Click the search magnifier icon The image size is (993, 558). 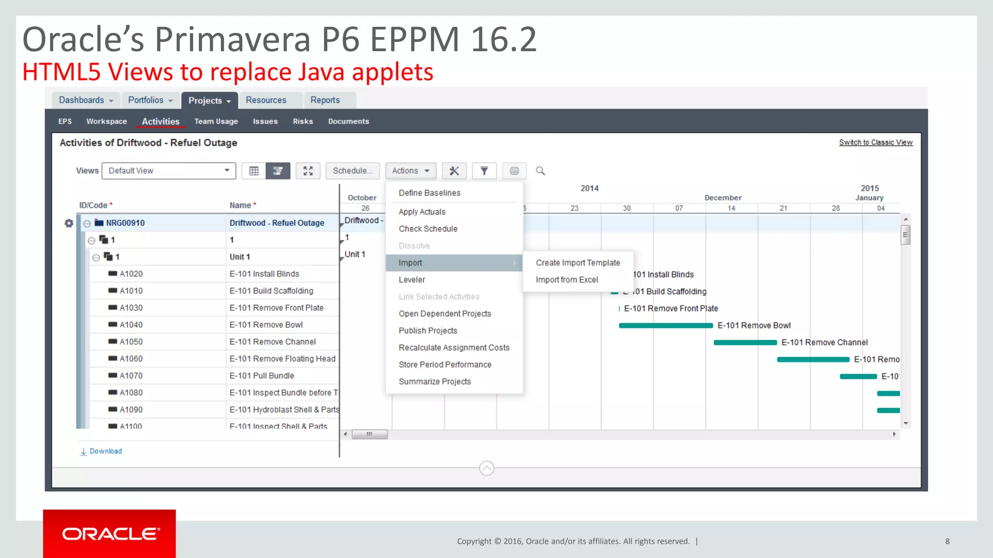(x=541, y=170)
